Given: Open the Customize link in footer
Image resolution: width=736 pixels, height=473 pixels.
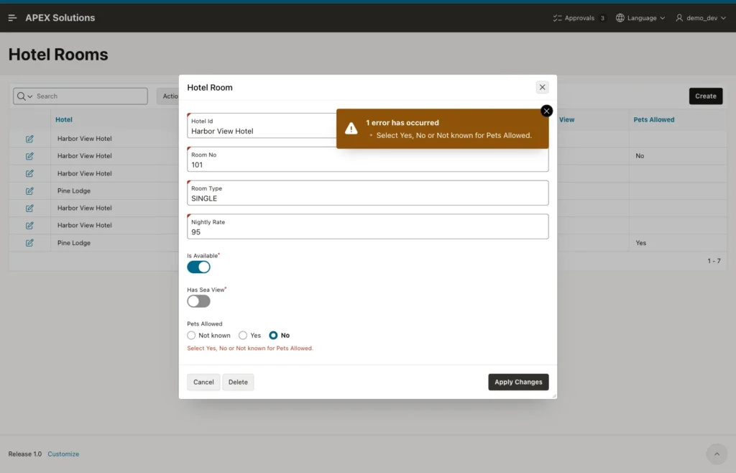Looking at the screenshot, I should coord(63,454).
